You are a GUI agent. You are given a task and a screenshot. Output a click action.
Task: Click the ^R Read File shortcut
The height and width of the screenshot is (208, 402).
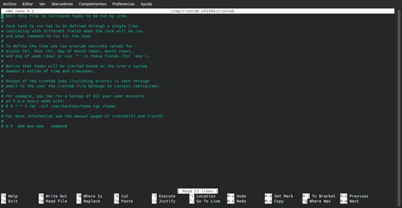(x=53, y=201)
